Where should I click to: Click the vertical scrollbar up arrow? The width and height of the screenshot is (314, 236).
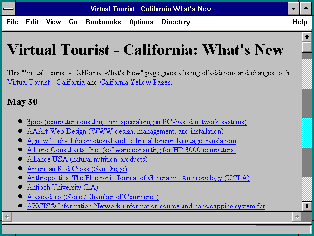pyautogui.click(x=307, y=37)
